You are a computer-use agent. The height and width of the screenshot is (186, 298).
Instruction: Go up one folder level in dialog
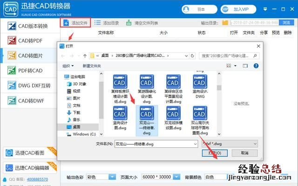click(85, 56)
